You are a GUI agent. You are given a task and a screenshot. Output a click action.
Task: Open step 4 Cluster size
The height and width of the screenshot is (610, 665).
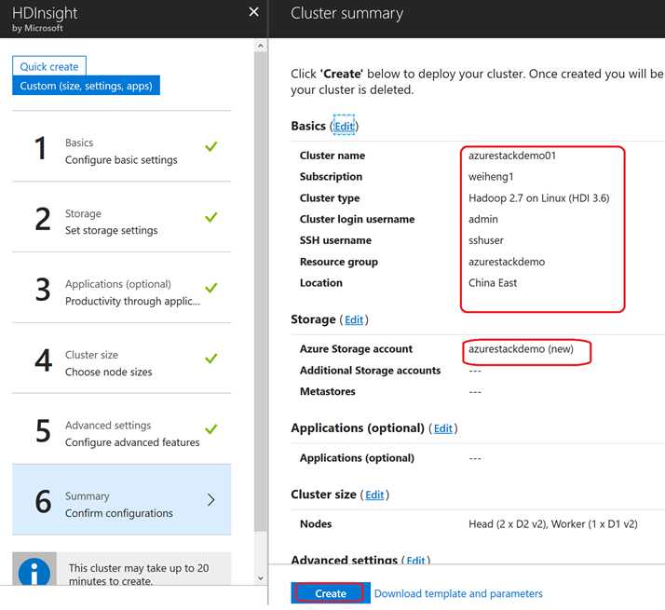pyautogui.click(x=122, y=359)
